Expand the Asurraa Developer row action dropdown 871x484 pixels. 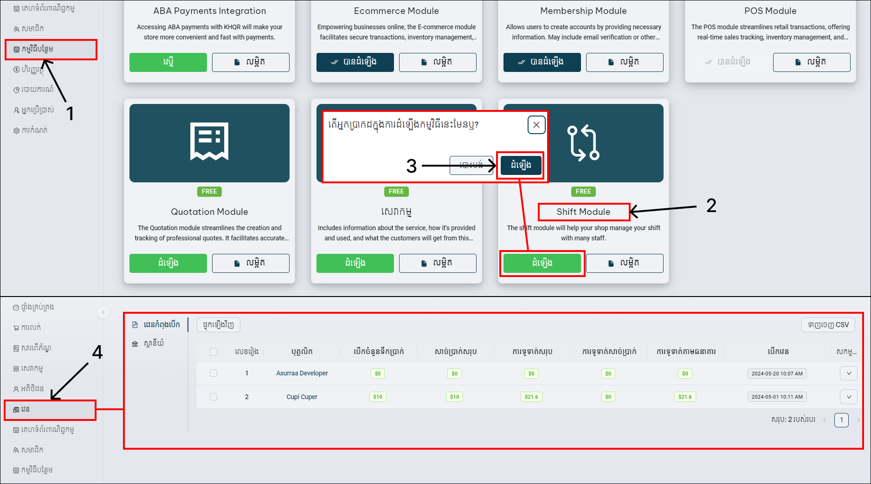848,373
